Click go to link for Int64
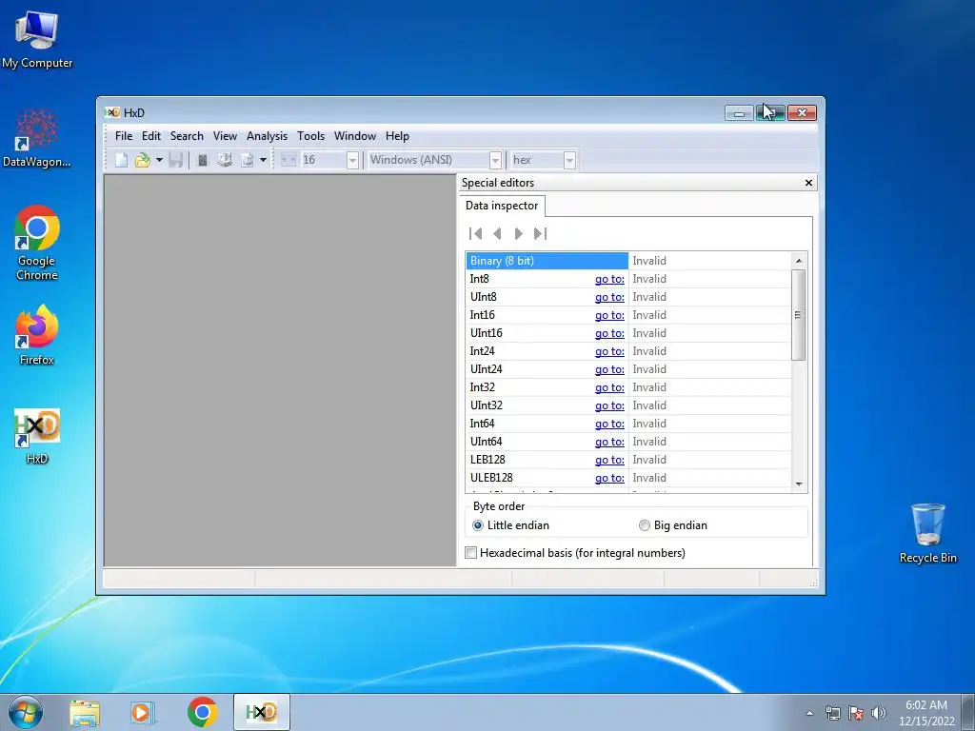The width and height of the screenshot is (975, 731). (x=609, y=424)
